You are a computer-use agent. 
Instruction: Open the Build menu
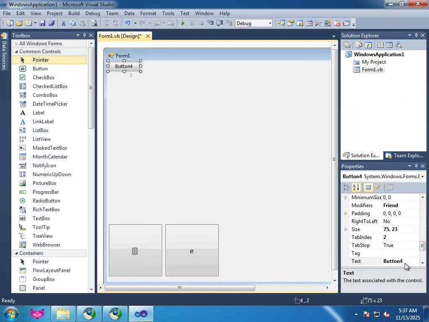74,13
